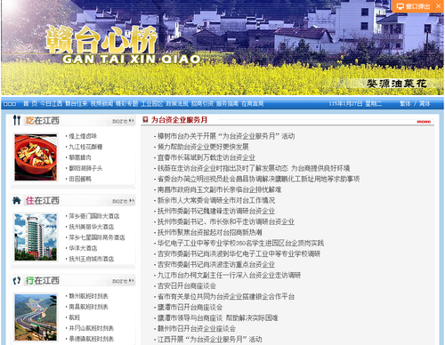Expand more for the 住在江西 section
This screenshot has width=445, height=345.
(123, 201)
